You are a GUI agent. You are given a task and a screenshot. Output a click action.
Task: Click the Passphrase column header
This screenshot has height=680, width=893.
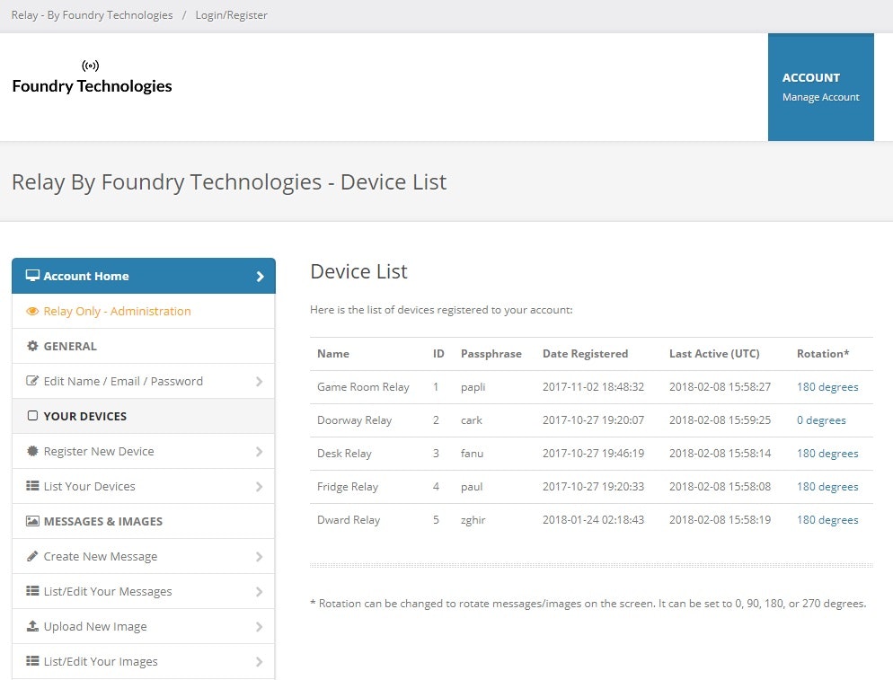click(491, 354)
